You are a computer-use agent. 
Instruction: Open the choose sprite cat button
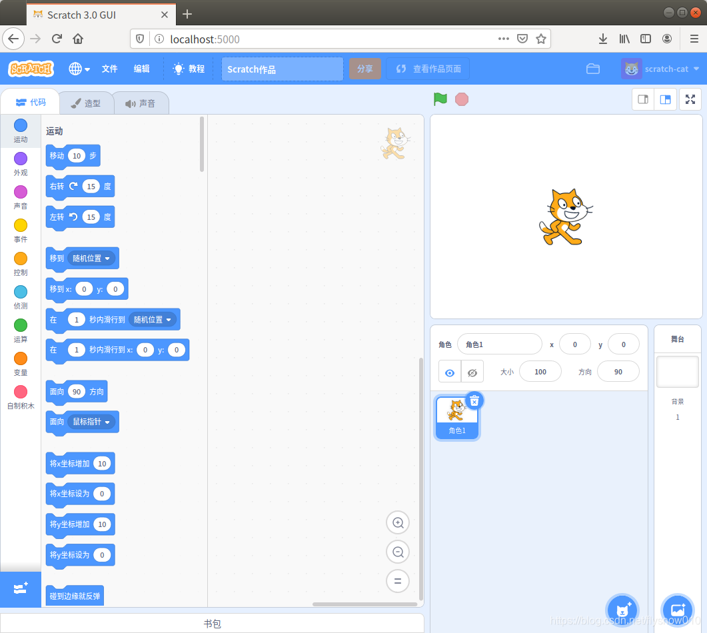[x=622, y=610]
